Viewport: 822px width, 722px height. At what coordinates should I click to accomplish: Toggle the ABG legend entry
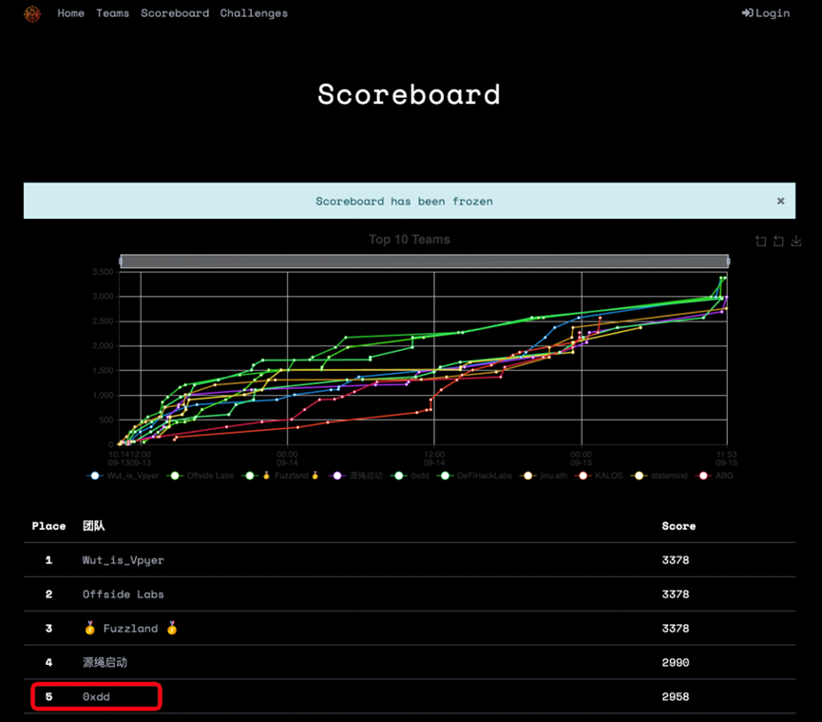tap(717, 476)
